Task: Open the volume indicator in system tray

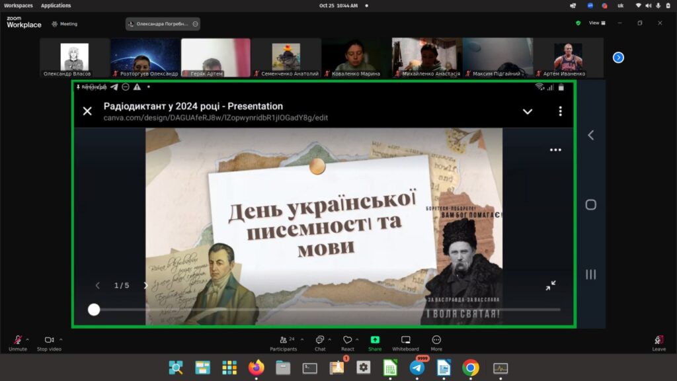Action: pyautogui.click(x=648, y=5)
